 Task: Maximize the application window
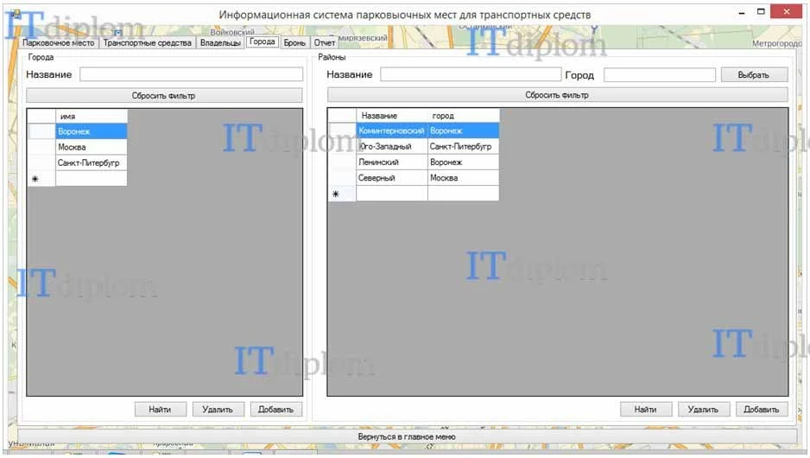pos(761,11)
